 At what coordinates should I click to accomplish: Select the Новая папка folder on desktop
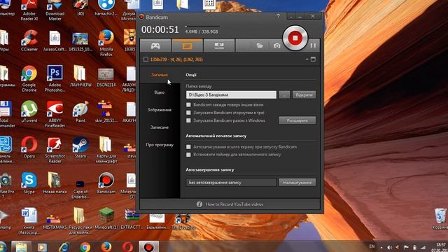click(x=55, y=183)
